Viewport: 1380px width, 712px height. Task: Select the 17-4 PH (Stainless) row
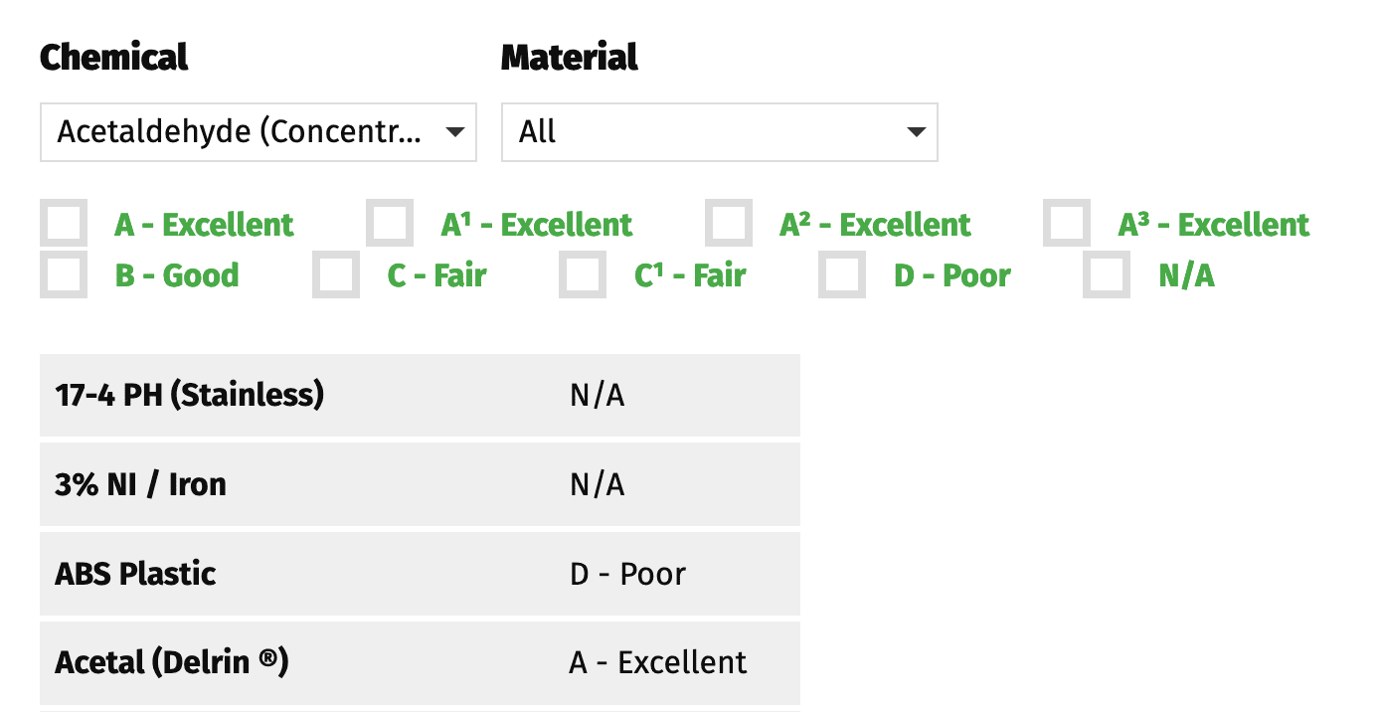click(x=420, y=396)
